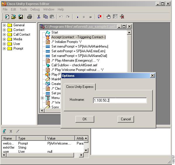
Task: Click variable table scroll-down arrow
Action: [x=86, y=150]
